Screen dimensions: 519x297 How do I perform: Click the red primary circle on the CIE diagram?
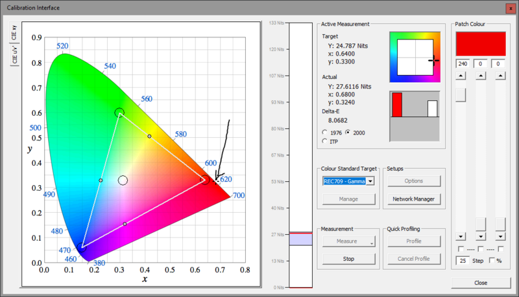(205, 180)
